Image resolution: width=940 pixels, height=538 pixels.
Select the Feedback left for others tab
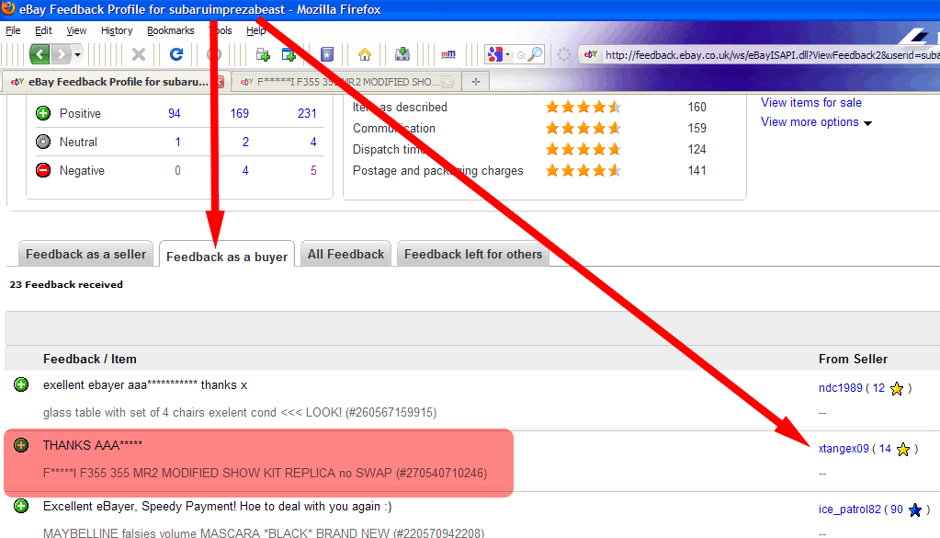coord(473,255)
